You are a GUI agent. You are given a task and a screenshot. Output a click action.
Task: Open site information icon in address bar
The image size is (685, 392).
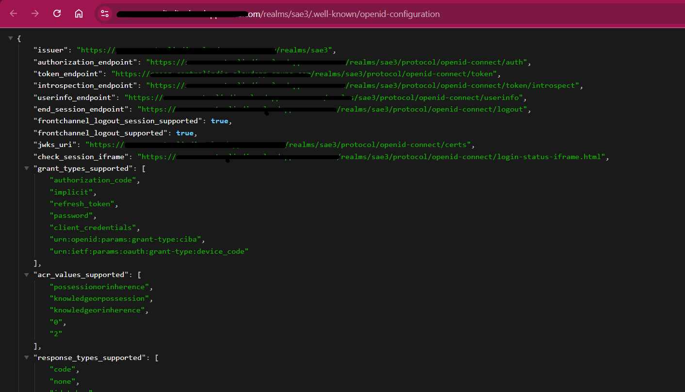[x=105, y=14]
